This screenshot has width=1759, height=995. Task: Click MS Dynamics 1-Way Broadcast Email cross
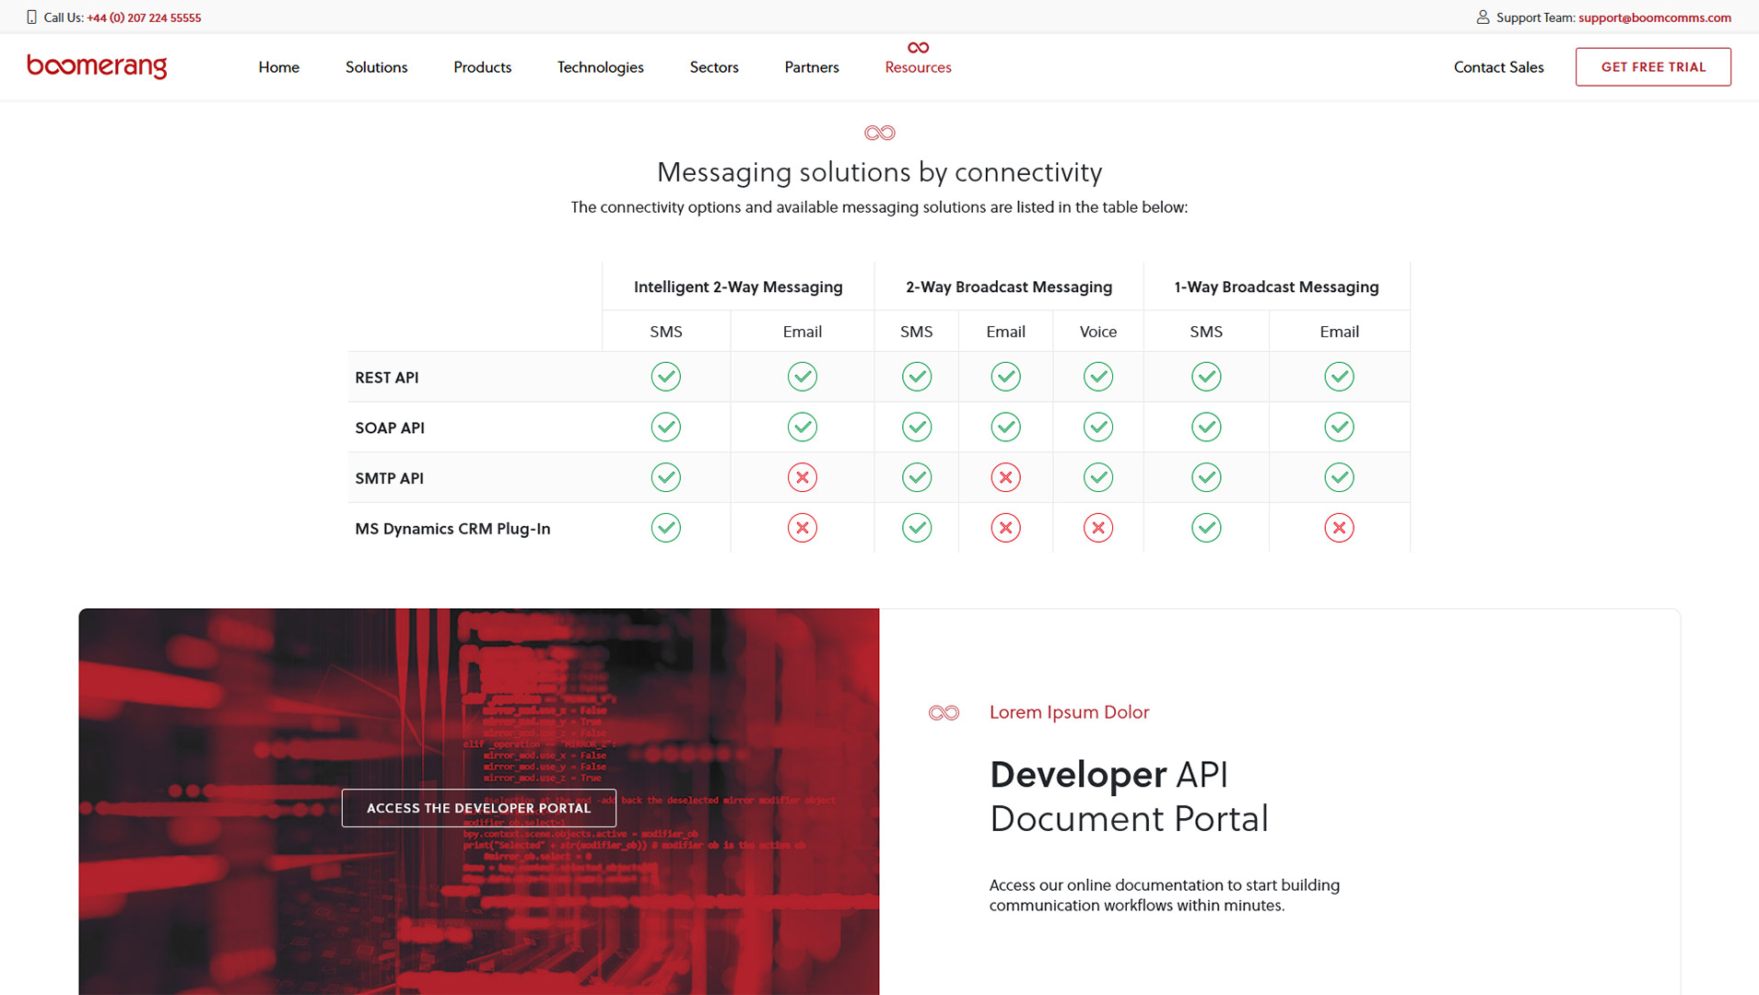coord(1339,528)
